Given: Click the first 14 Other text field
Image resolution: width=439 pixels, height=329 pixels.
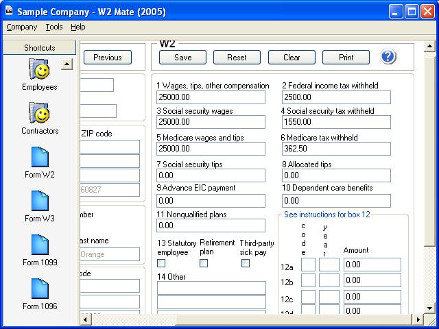Looking at the screenshot, I should (211, 288).
